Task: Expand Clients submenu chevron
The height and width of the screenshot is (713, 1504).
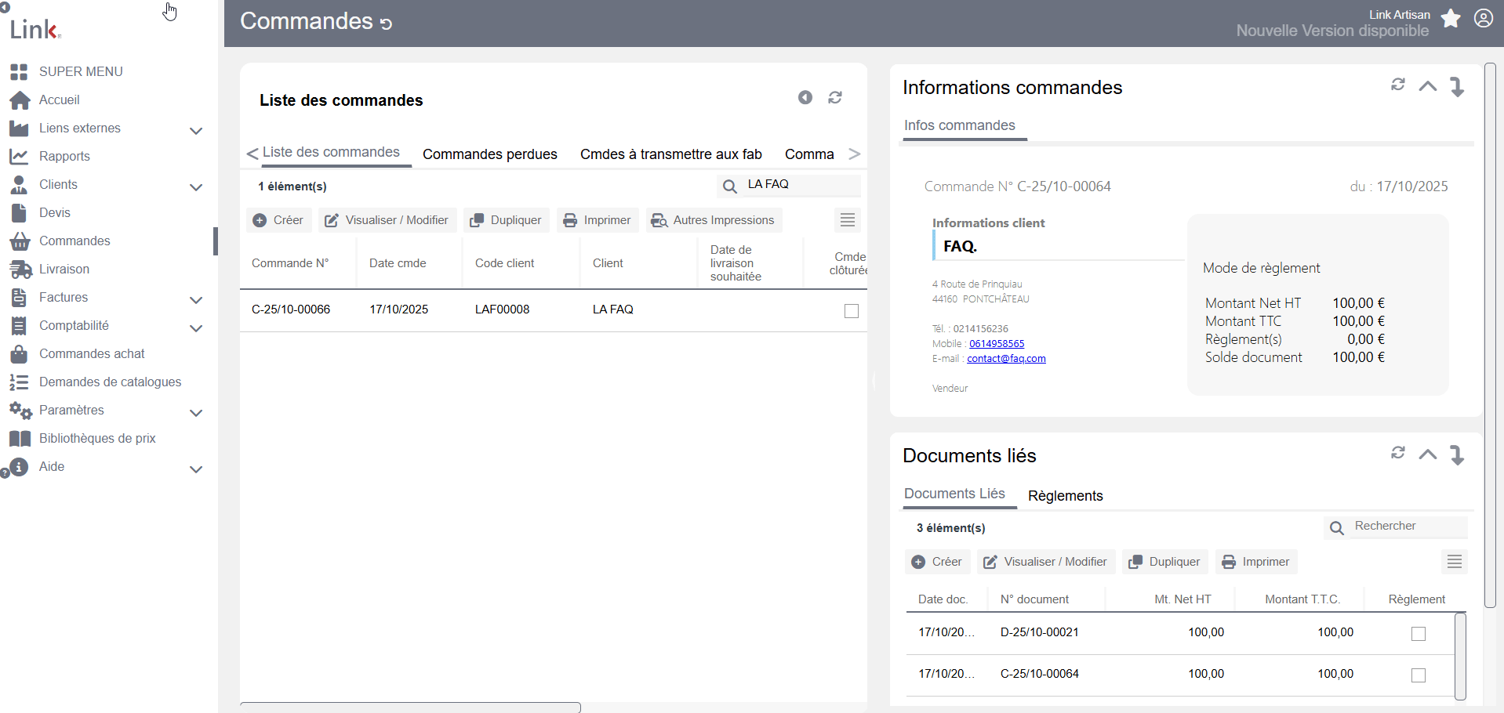Action: tap(196, 186)
